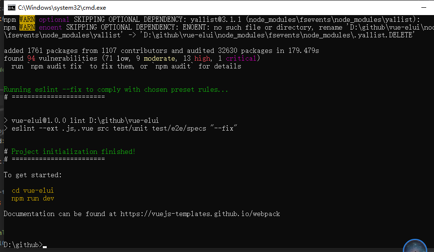Click the 'eslint --ext .js,.vue' command line
Viewport: 434px width, 252px height.
tap(120, 128)
